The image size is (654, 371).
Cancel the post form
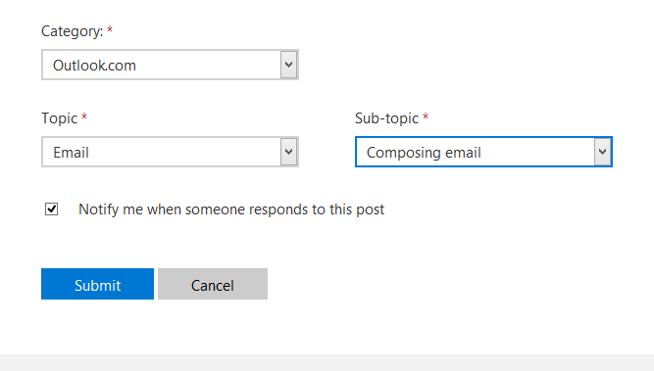click(x=213, y=284)
